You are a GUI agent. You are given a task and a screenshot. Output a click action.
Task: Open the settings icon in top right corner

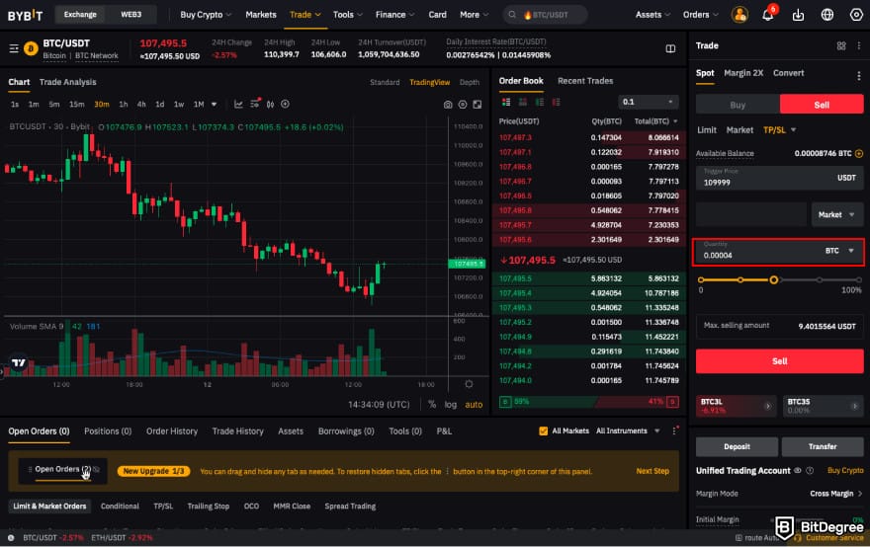[857, 15]
